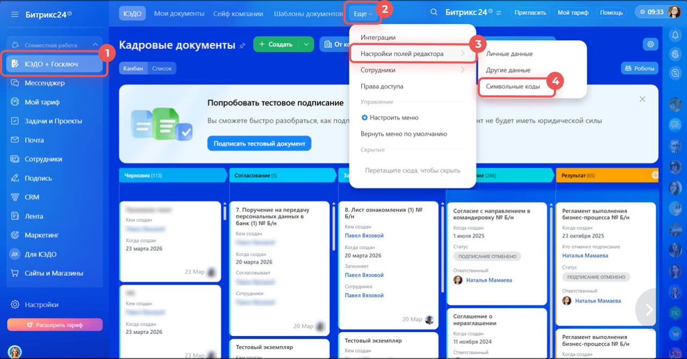This screenshot has height=359, width=687.
Task: Pin Кадровые документы page with pin icon
Action: (x=243, y=46)
